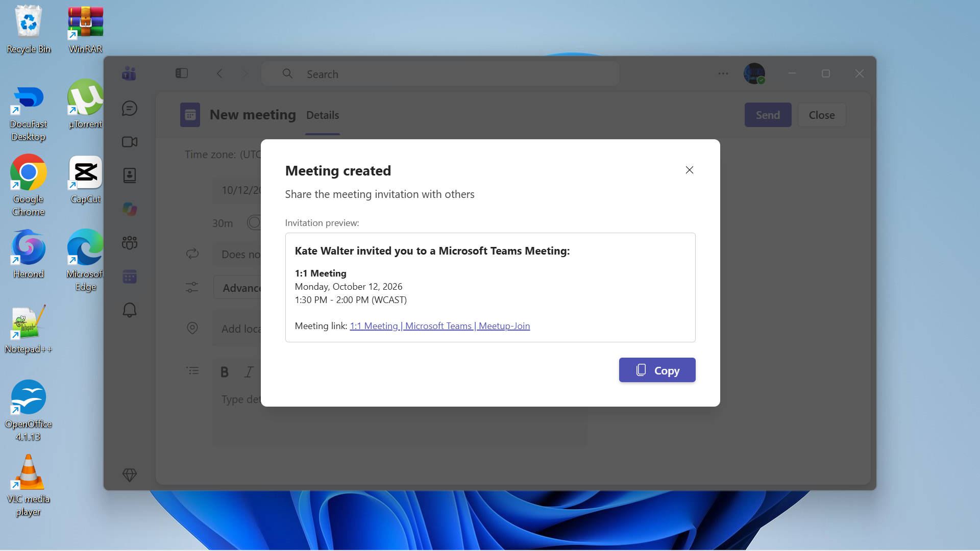Image resolution: width=980 pixels, height=551 pixels.
Task: Open Recycle Bin on desktop
Action: point(29,30)
